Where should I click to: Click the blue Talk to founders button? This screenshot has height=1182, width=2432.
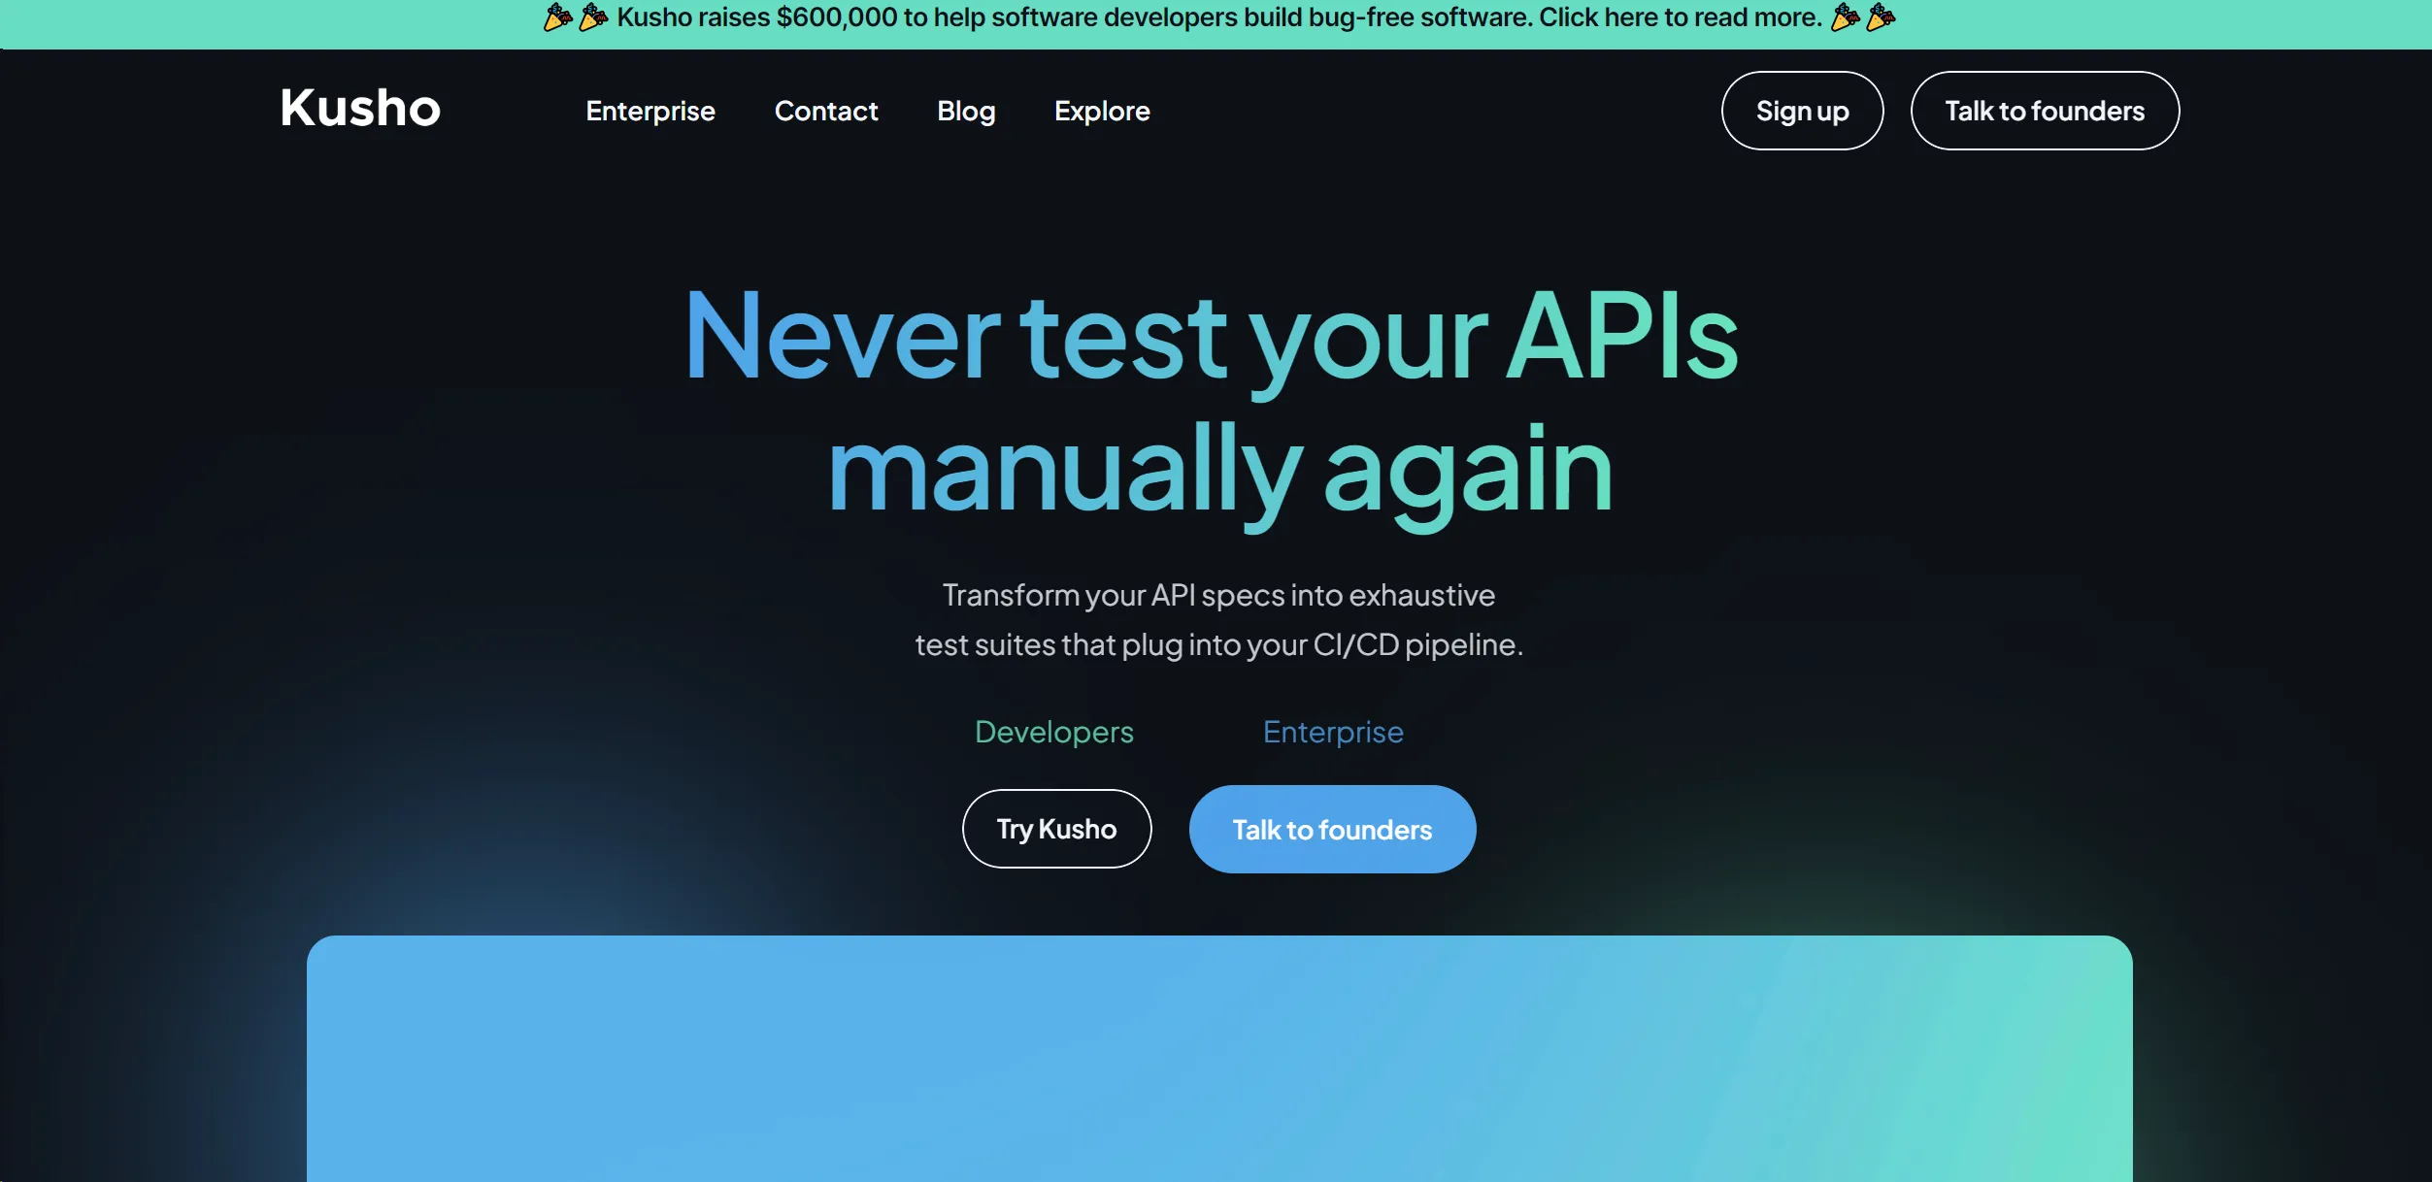pos(1331,829)
